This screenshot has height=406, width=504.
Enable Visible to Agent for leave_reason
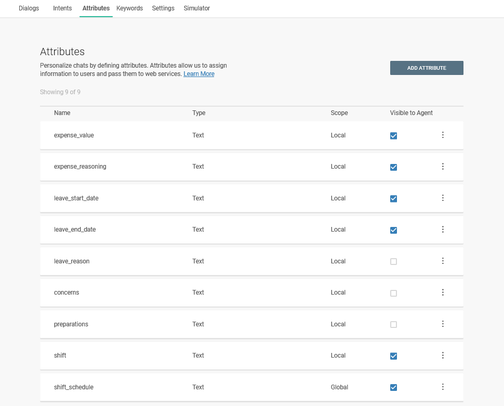[393, 262]
